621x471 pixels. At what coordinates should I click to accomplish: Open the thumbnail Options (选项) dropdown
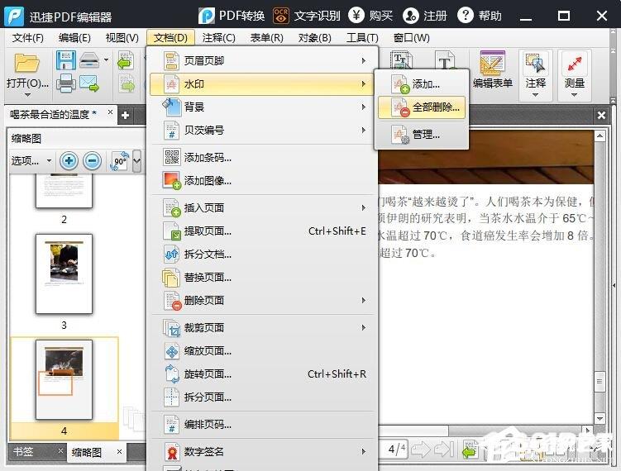click(x=31, y=160)
